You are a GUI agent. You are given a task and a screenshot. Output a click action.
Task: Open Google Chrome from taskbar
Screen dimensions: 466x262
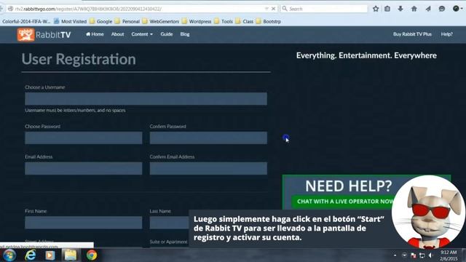coord(92,255)
